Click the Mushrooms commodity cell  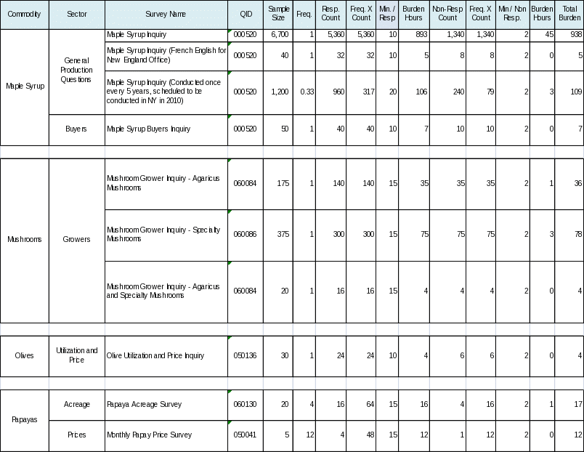[x=25, y=241]
